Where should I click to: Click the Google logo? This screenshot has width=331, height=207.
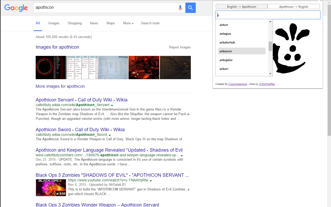[x=16, y=8]
